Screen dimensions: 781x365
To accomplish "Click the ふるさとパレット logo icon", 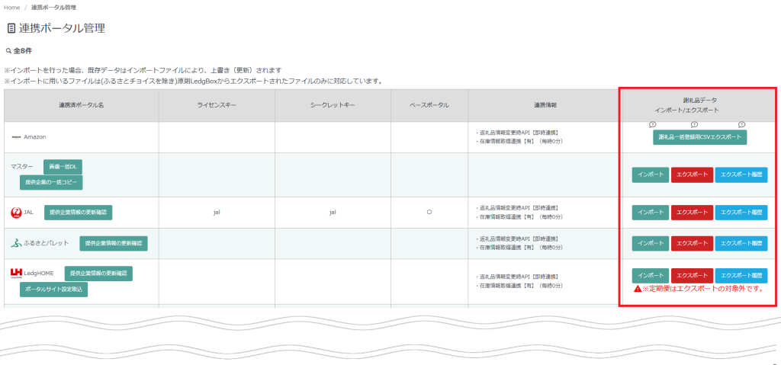I will [x=16, y=243].
